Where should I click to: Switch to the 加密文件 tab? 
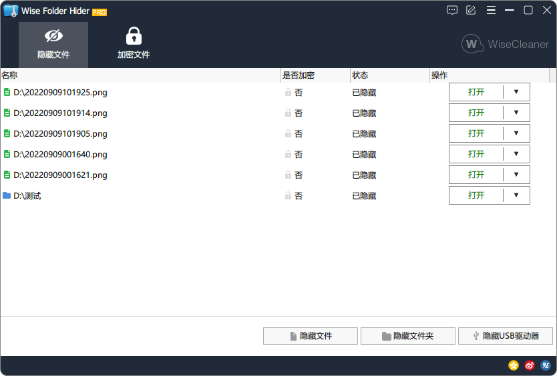coord(134,45)
